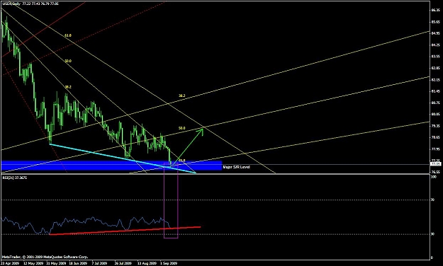
Task: Click the 18 Jun 2009 date label
Action: (78, 263)
